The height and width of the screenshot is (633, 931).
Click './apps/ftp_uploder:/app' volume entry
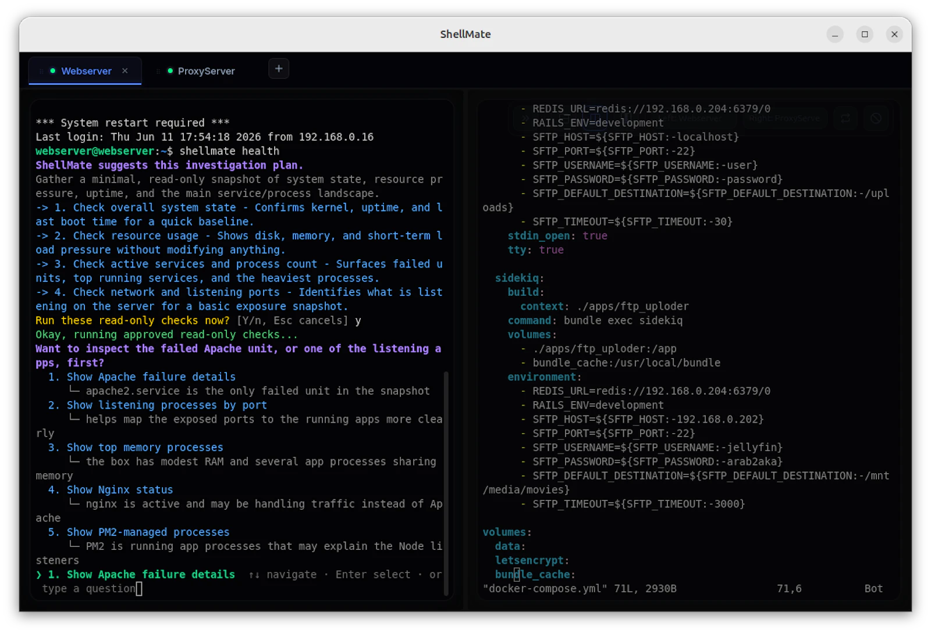tap(605, 349)
